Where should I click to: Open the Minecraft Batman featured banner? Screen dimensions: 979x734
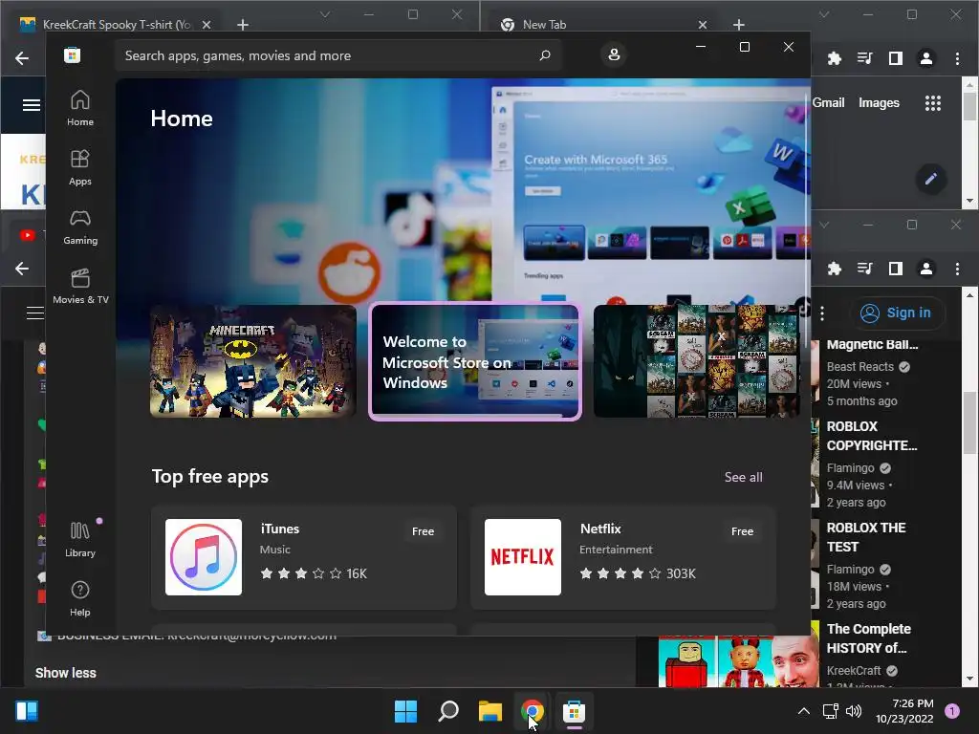click(x=252, y=361)
